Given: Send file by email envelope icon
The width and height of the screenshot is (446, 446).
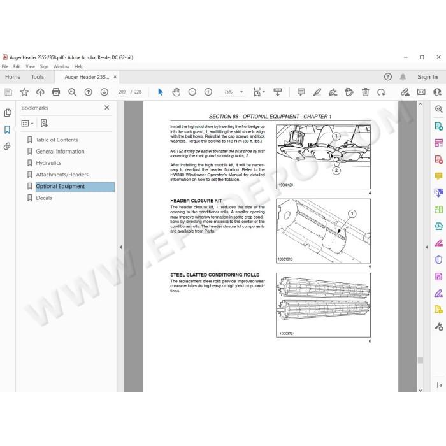Looking at the screenshot, I should (421, 92).
